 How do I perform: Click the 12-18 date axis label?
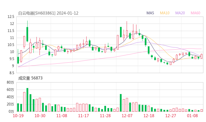tap(149, 116)
